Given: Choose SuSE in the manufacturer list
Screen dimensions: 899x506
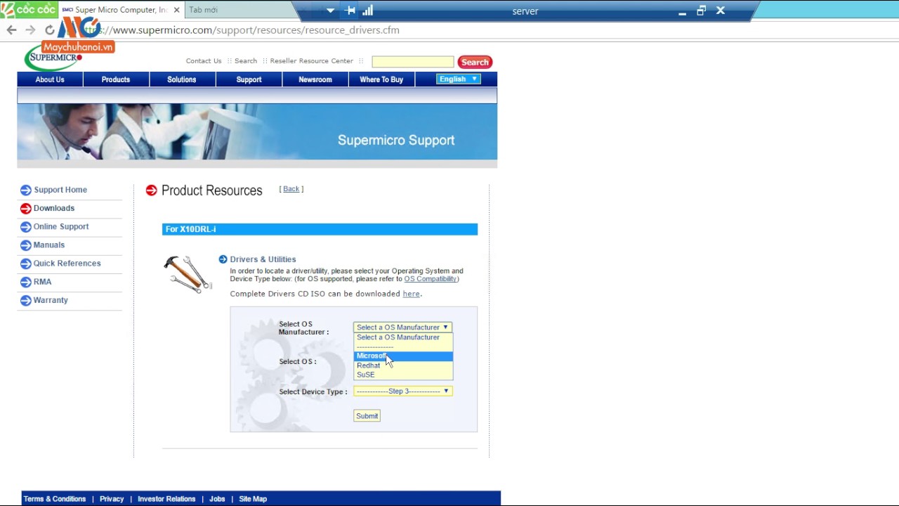Looking at the screenshot, I should click(403, 375).
